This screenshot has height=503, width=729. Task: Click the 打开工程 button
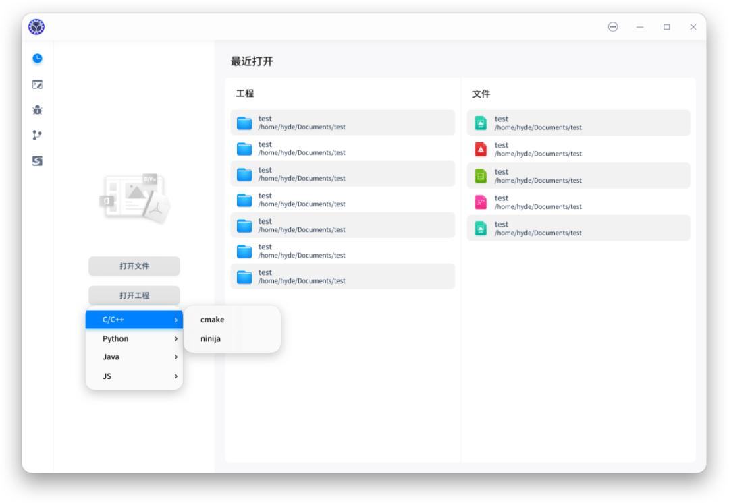pos(134,296)
